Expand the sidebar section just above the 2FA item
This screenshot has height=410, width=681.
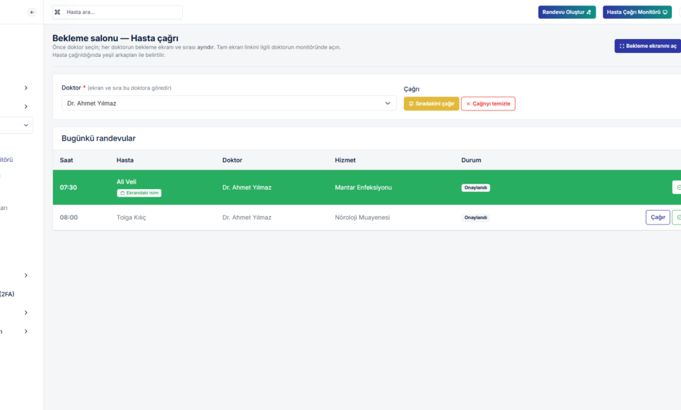point(26,275)
